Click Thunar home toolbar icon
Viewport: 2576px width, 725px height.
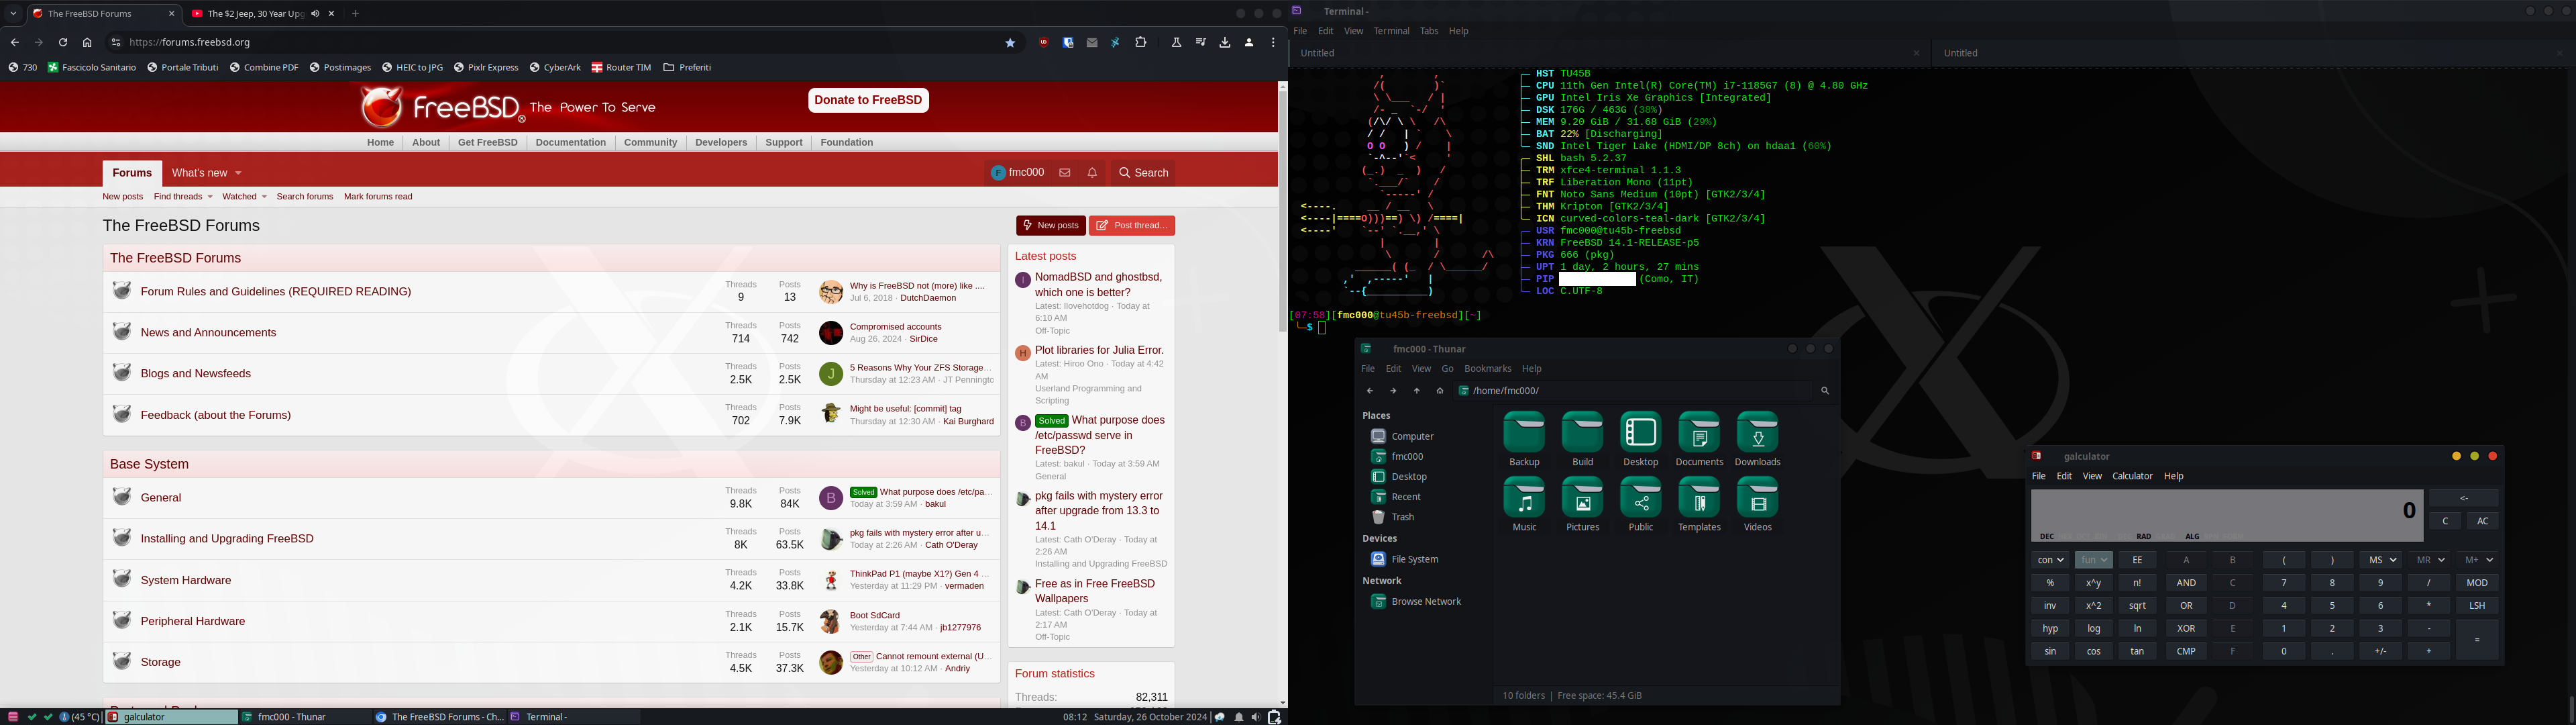click(1440, 391)
